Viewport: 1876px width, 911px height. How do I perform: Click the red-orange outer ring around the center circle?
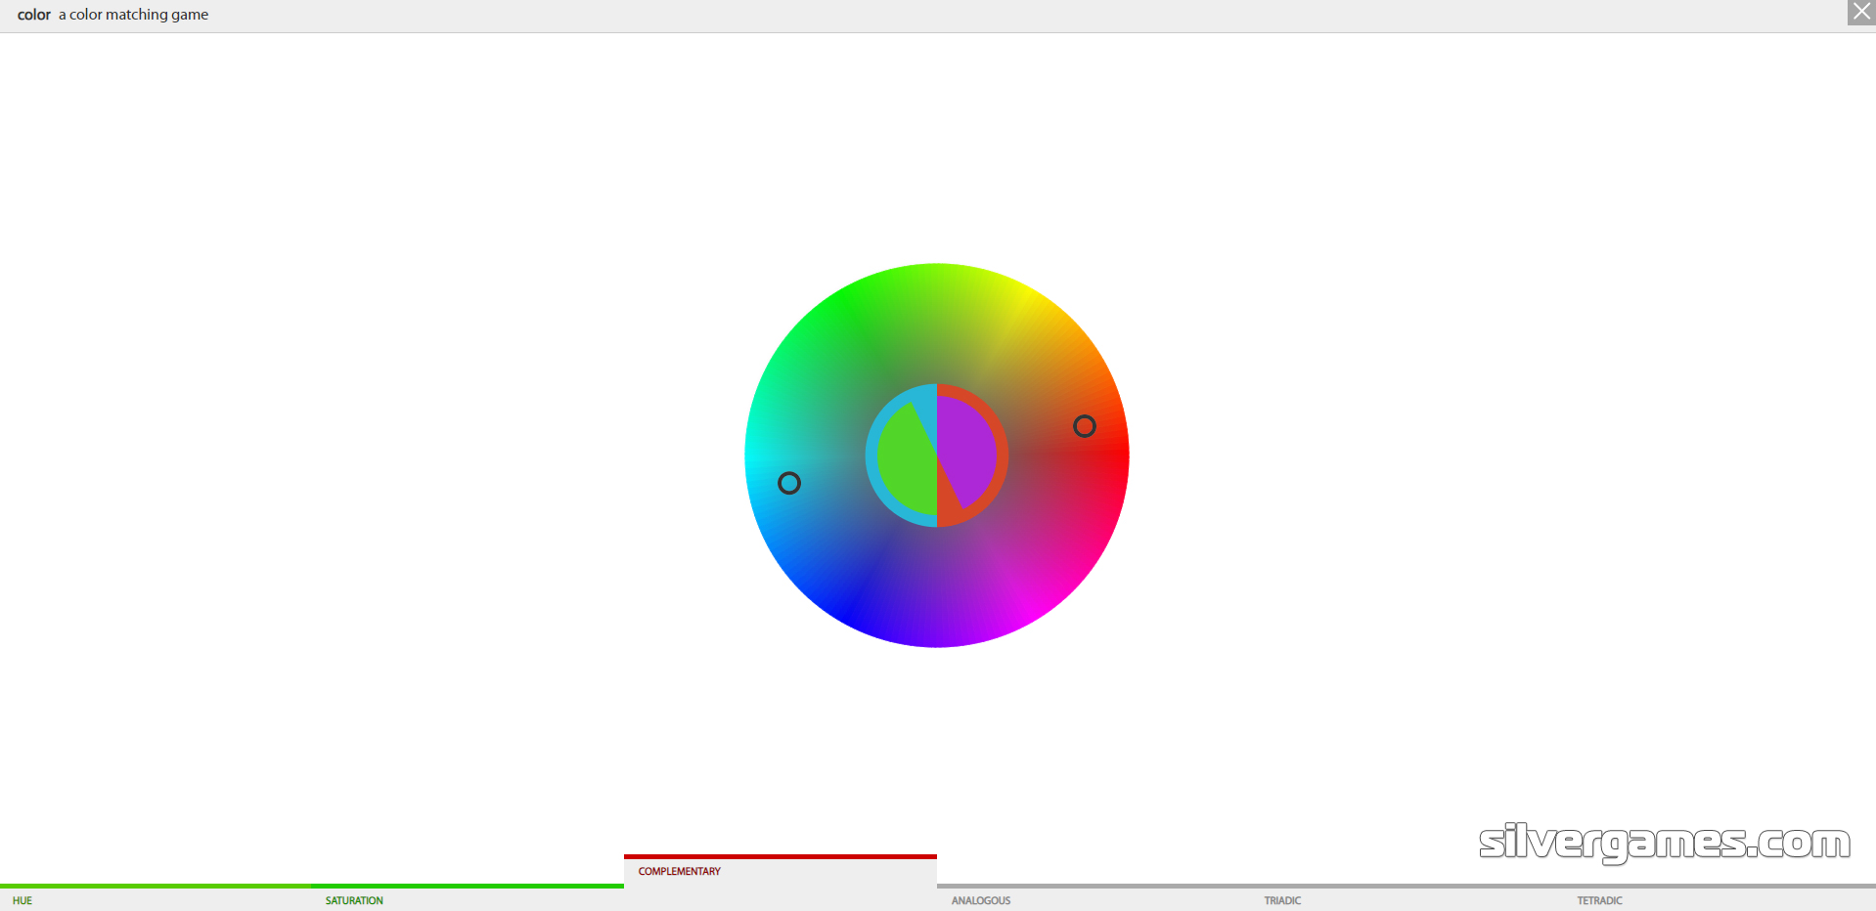coord(1002,455)
